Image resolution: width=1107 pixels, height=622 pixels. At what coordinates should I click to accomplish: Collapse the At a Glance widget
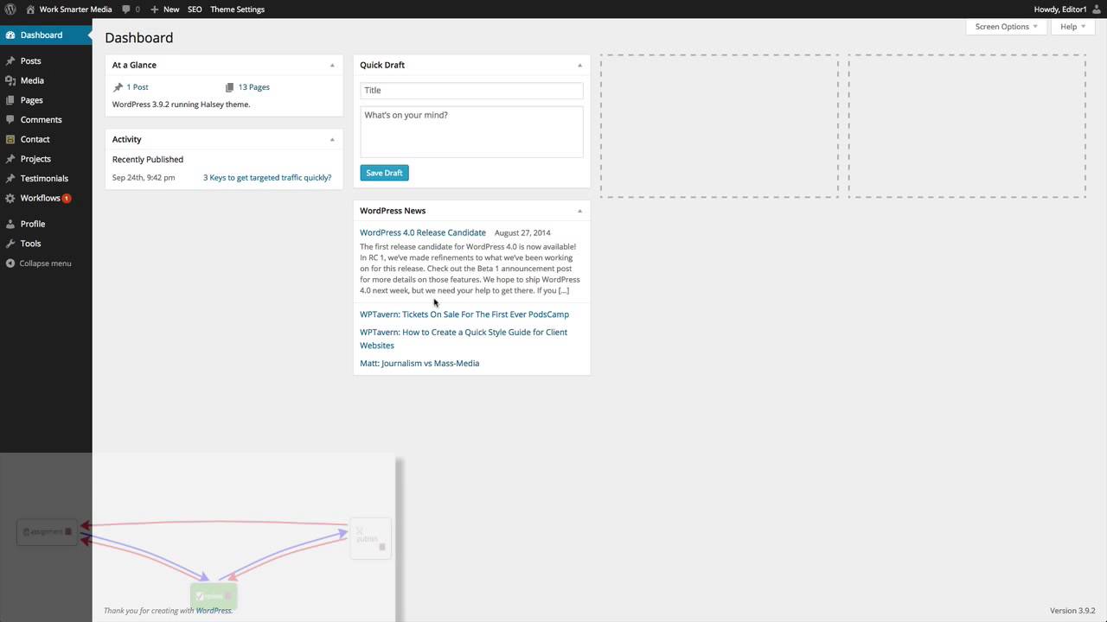[332, 66]
